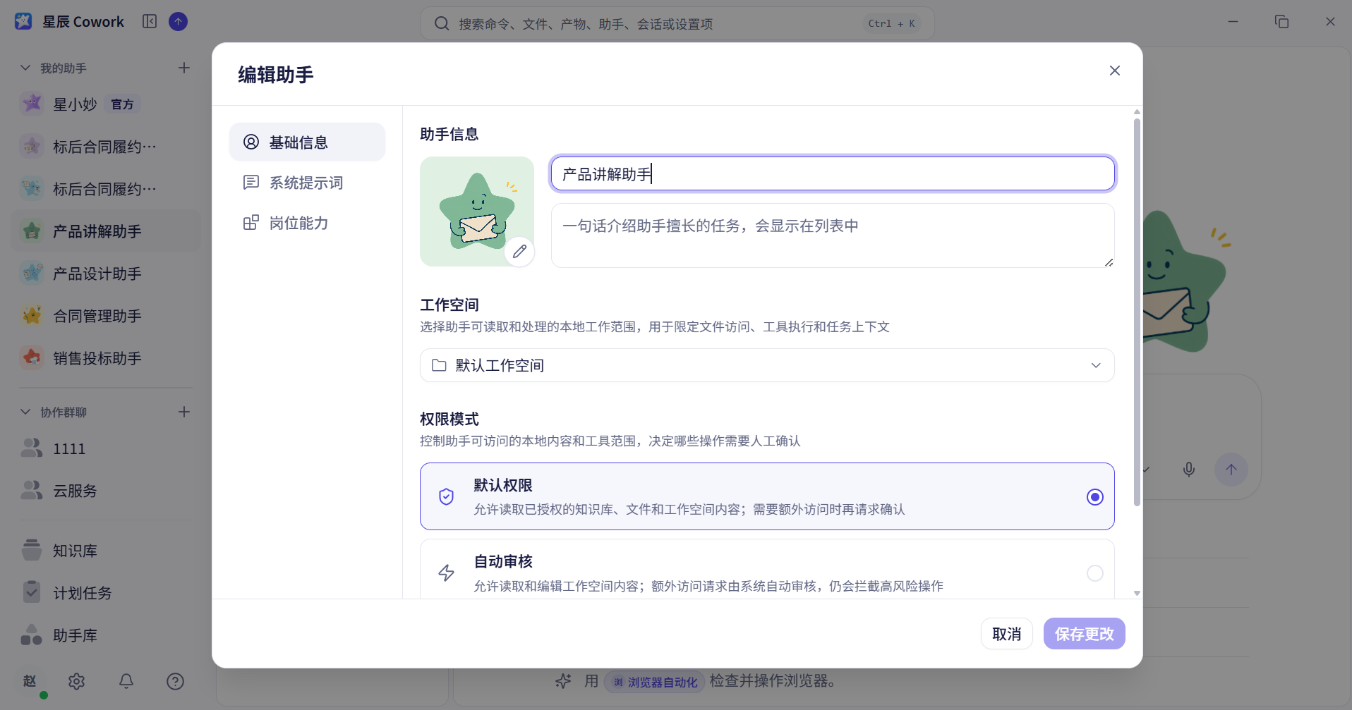Click the sidebar collapse icon
Screen dimensions: 1352x710
tap(150, 22)
